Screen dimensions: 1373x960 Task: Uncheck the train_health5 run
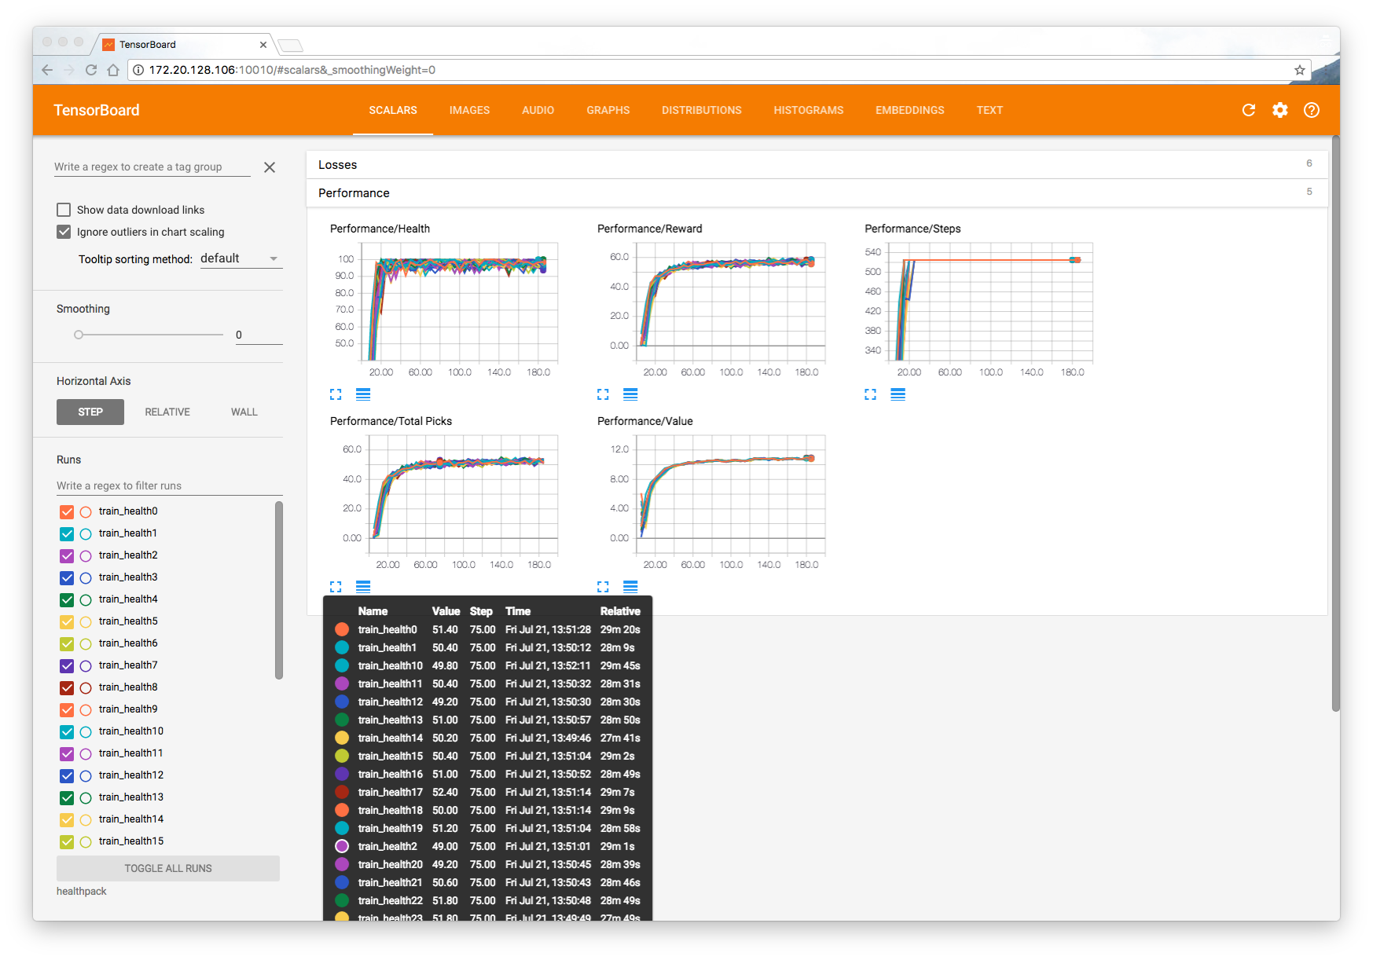click(x=66, y=621)
